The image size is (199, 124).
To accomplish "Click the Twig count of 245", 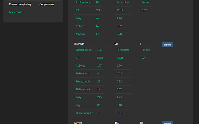I will tap(99, 97).
